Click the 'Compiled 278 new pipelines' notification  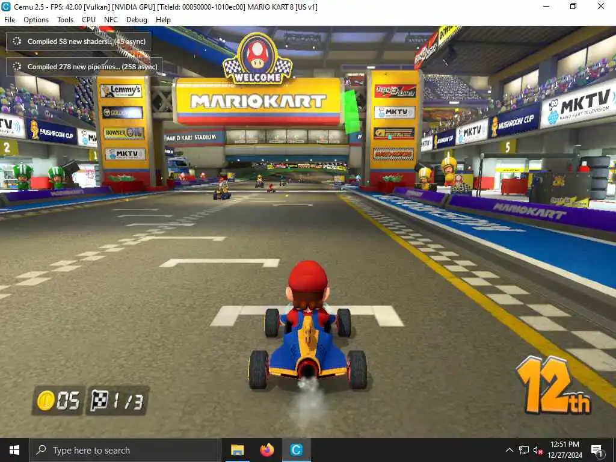[84, 67]
